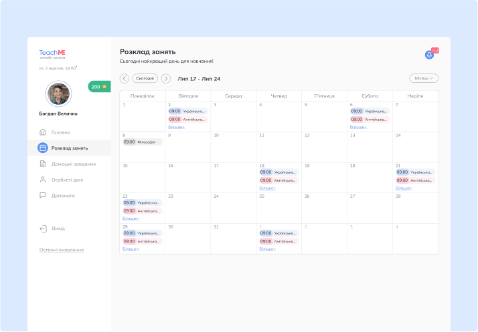Viewport: 478px width, 332px height.
Task: Click Богдан Величко profile avatar
Action: [x=58, y=94]
